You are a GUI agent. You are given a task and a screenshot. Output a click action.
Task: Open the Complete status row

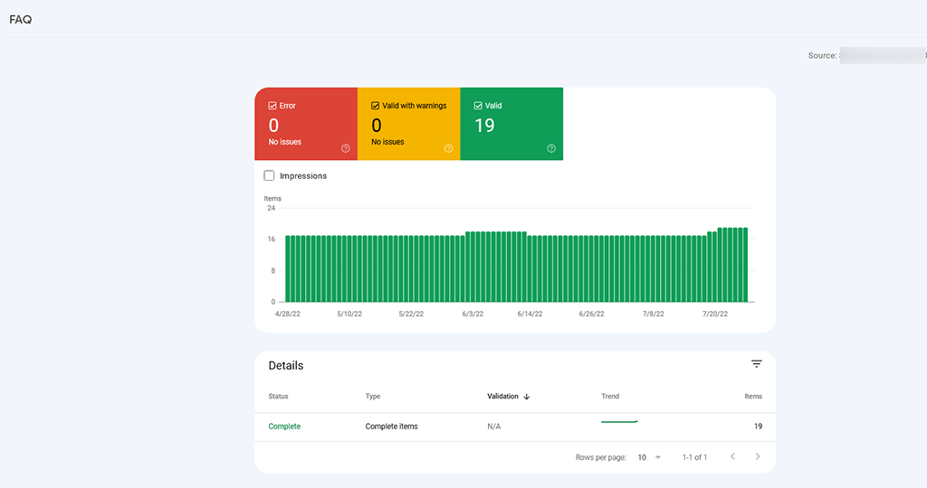click(515, 427)
